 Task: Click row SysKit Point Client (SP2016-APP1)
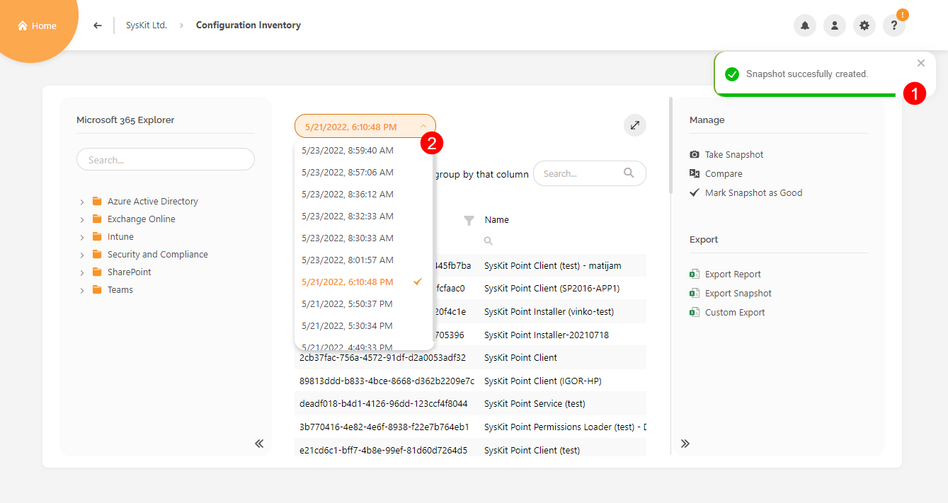(552, 288)
